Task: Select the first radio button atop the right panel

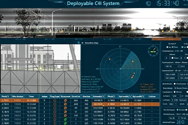Action: pyautogui.click(x=167, y=47)
